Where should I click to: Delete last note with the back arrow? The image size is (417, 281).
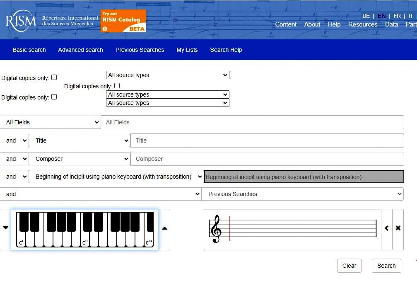[x=386, y=228]
